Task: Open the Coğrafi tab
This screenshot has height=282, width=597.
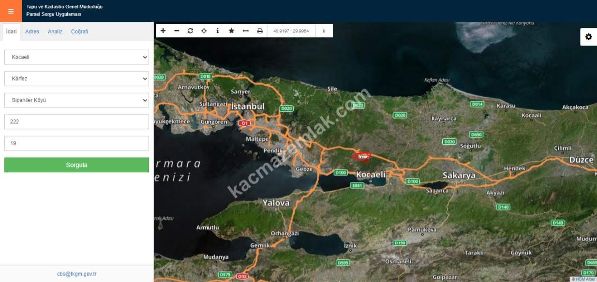Action: [x=79, y=31]
